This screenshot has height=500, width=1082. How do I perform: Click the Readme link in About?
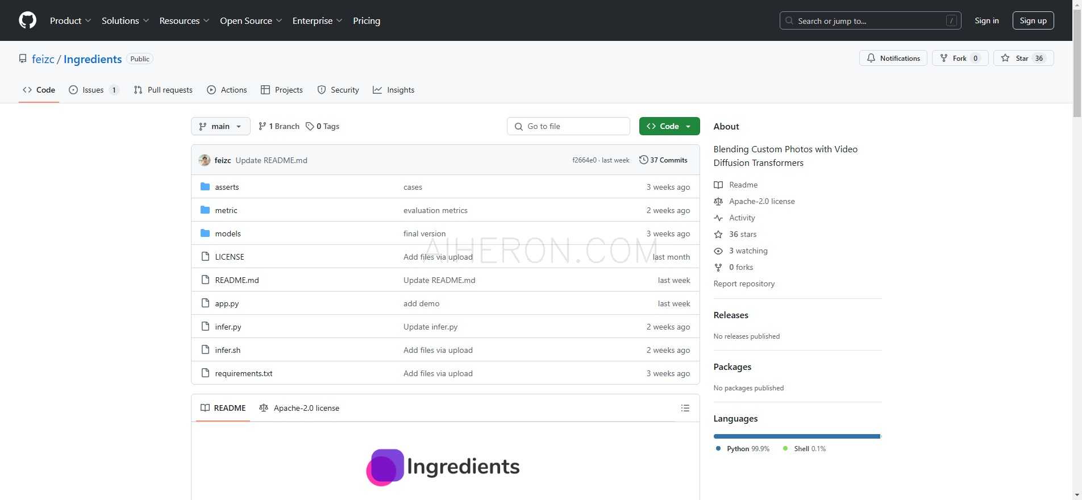(x=743, y=185)
